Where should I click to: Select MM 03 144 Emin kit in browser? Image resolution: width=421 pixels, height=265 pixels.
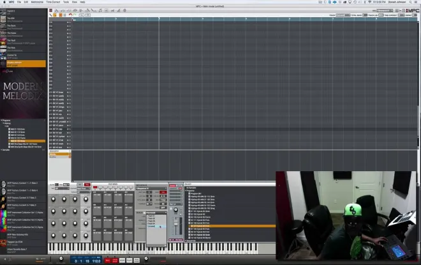click(x=18, y=135)
